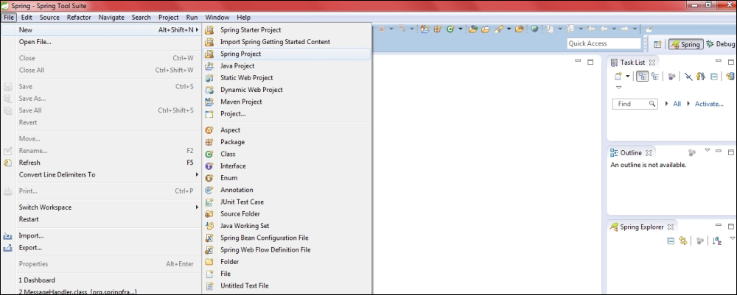Select Untitled Text File entry
This screenshot has width=737, height=295.
pos(287,285)
